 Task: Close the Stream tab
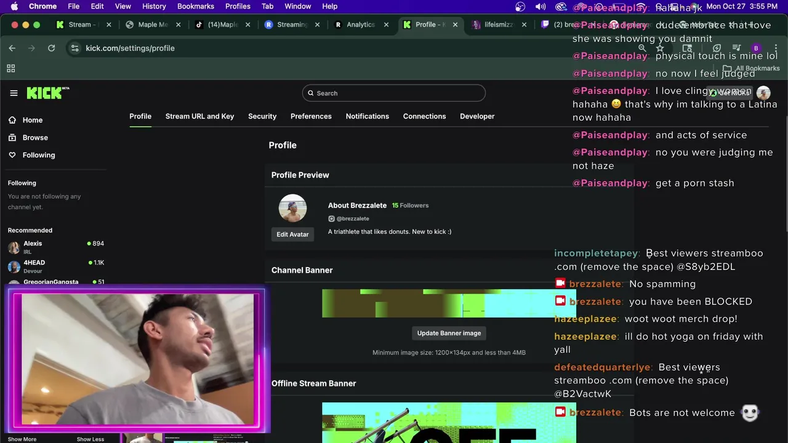click(x=109, y=25)
